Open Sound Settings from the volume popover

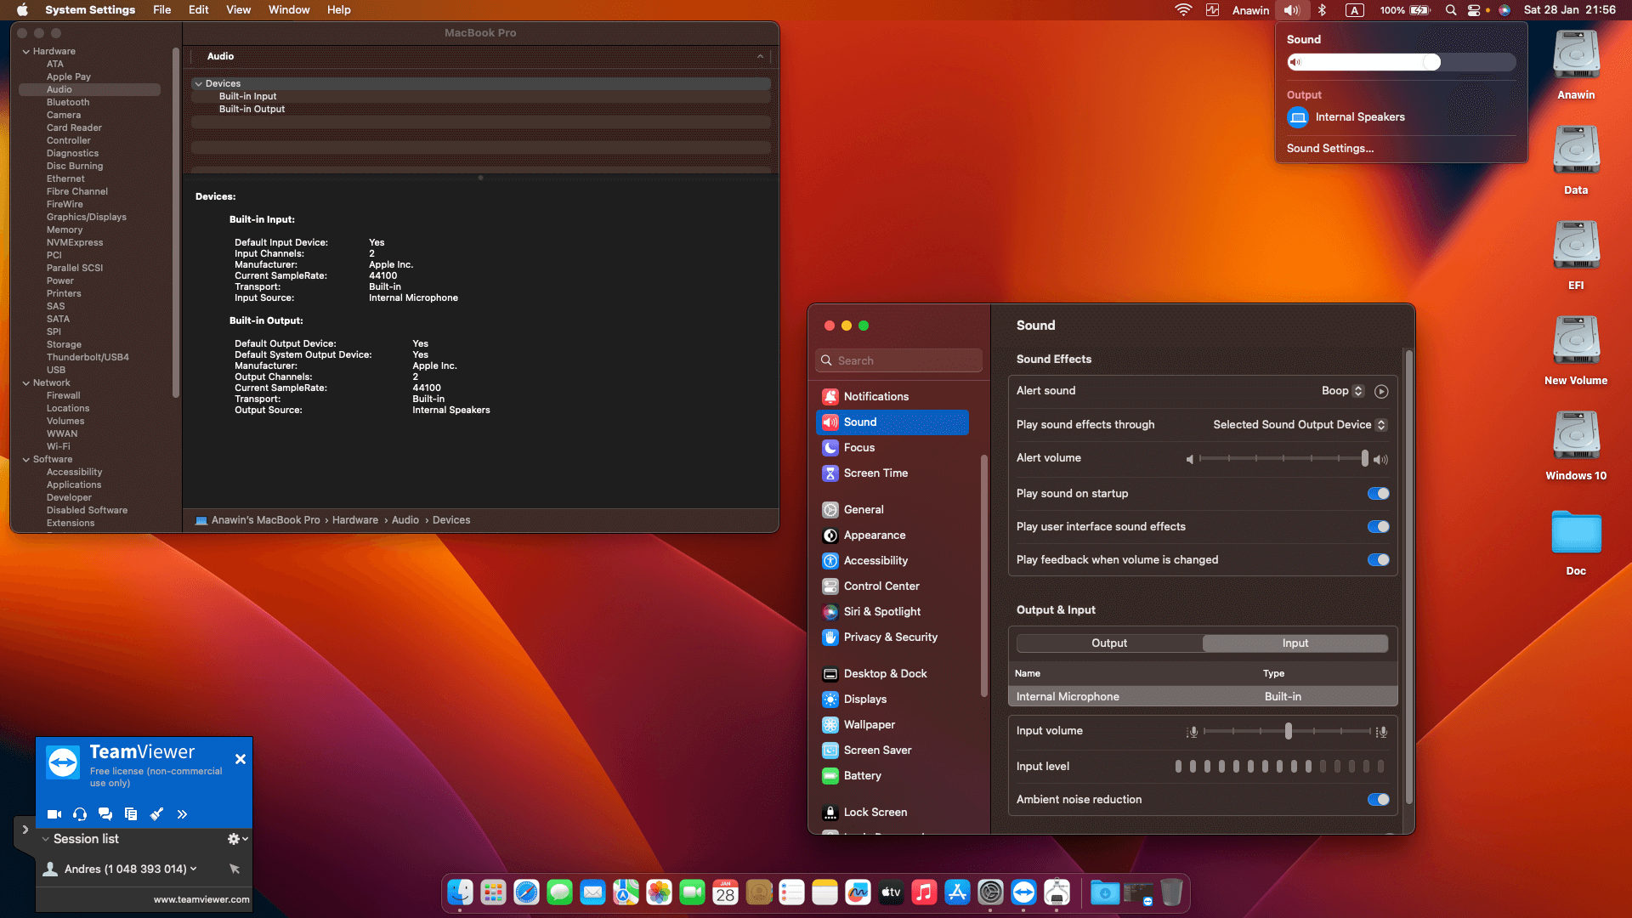pos(1330,148)
